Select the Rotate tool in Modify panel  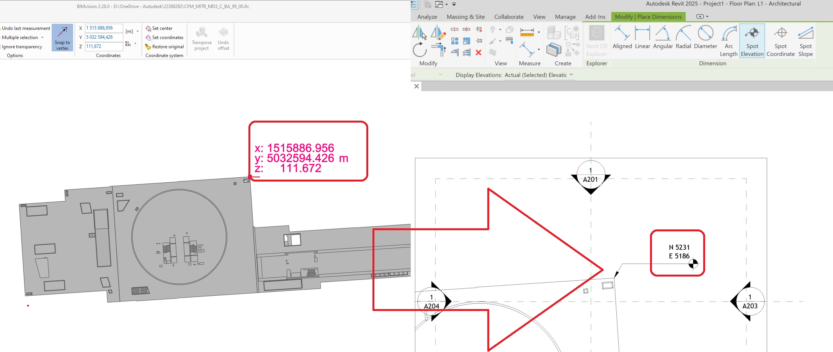click(420, 50)
